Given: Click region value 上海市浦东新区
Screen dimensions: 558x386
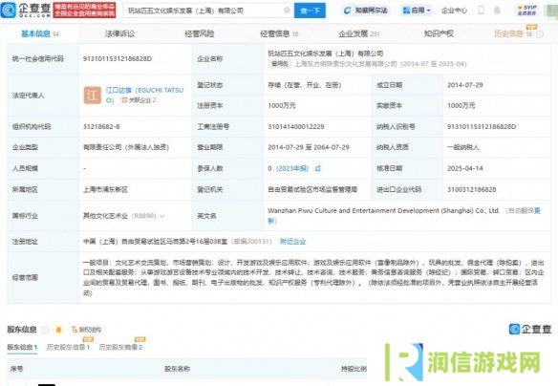Looking at the screenshot, I should (105, 189).
